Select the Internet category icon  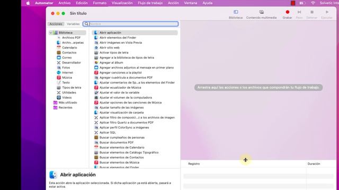click(x=59, y=73)
